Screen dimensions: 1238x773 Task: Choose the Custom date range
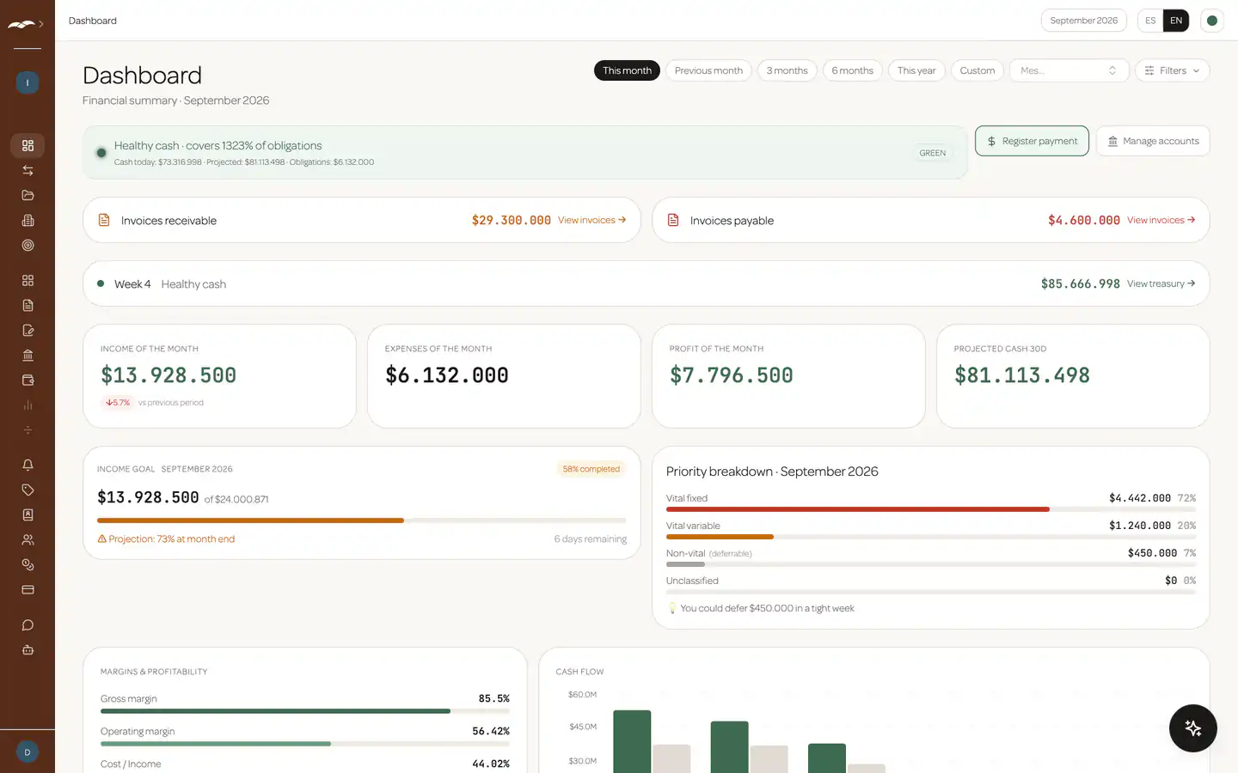[x=978, y=70]
